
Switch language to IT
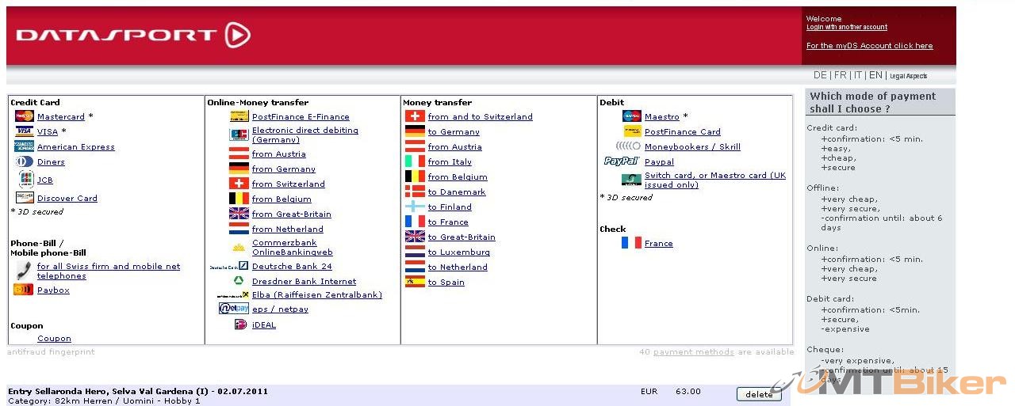[858, 75]
